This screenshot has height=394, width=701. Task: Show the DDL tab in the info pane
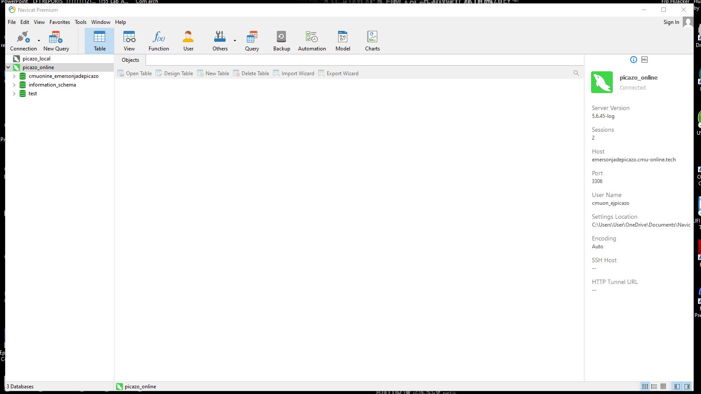tap(645, 60)
